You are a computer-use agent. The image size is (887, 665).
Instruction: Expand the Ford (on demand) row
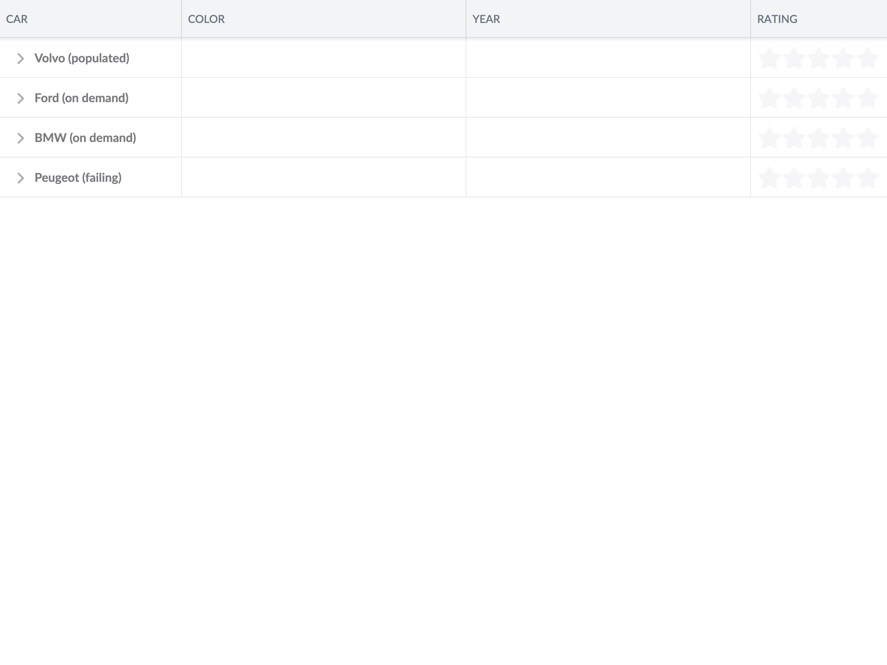(x=20, y=98)
